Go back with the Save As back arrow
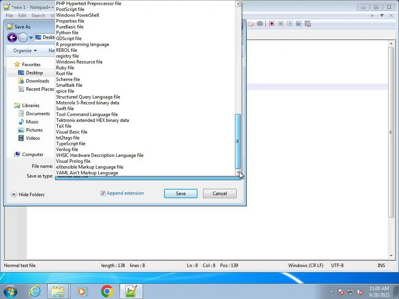 click(12, 37)
